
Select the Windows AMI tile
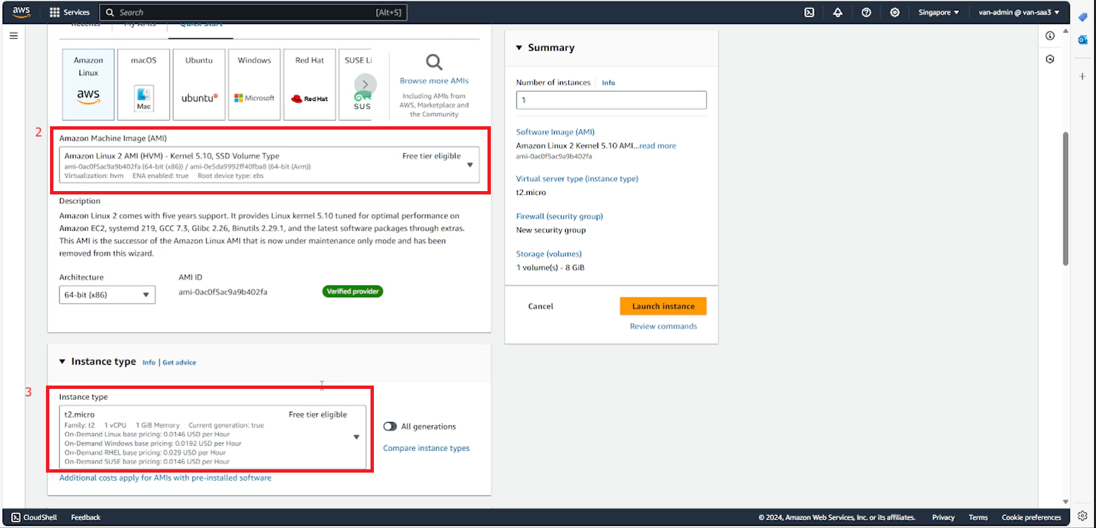point(254,84)
